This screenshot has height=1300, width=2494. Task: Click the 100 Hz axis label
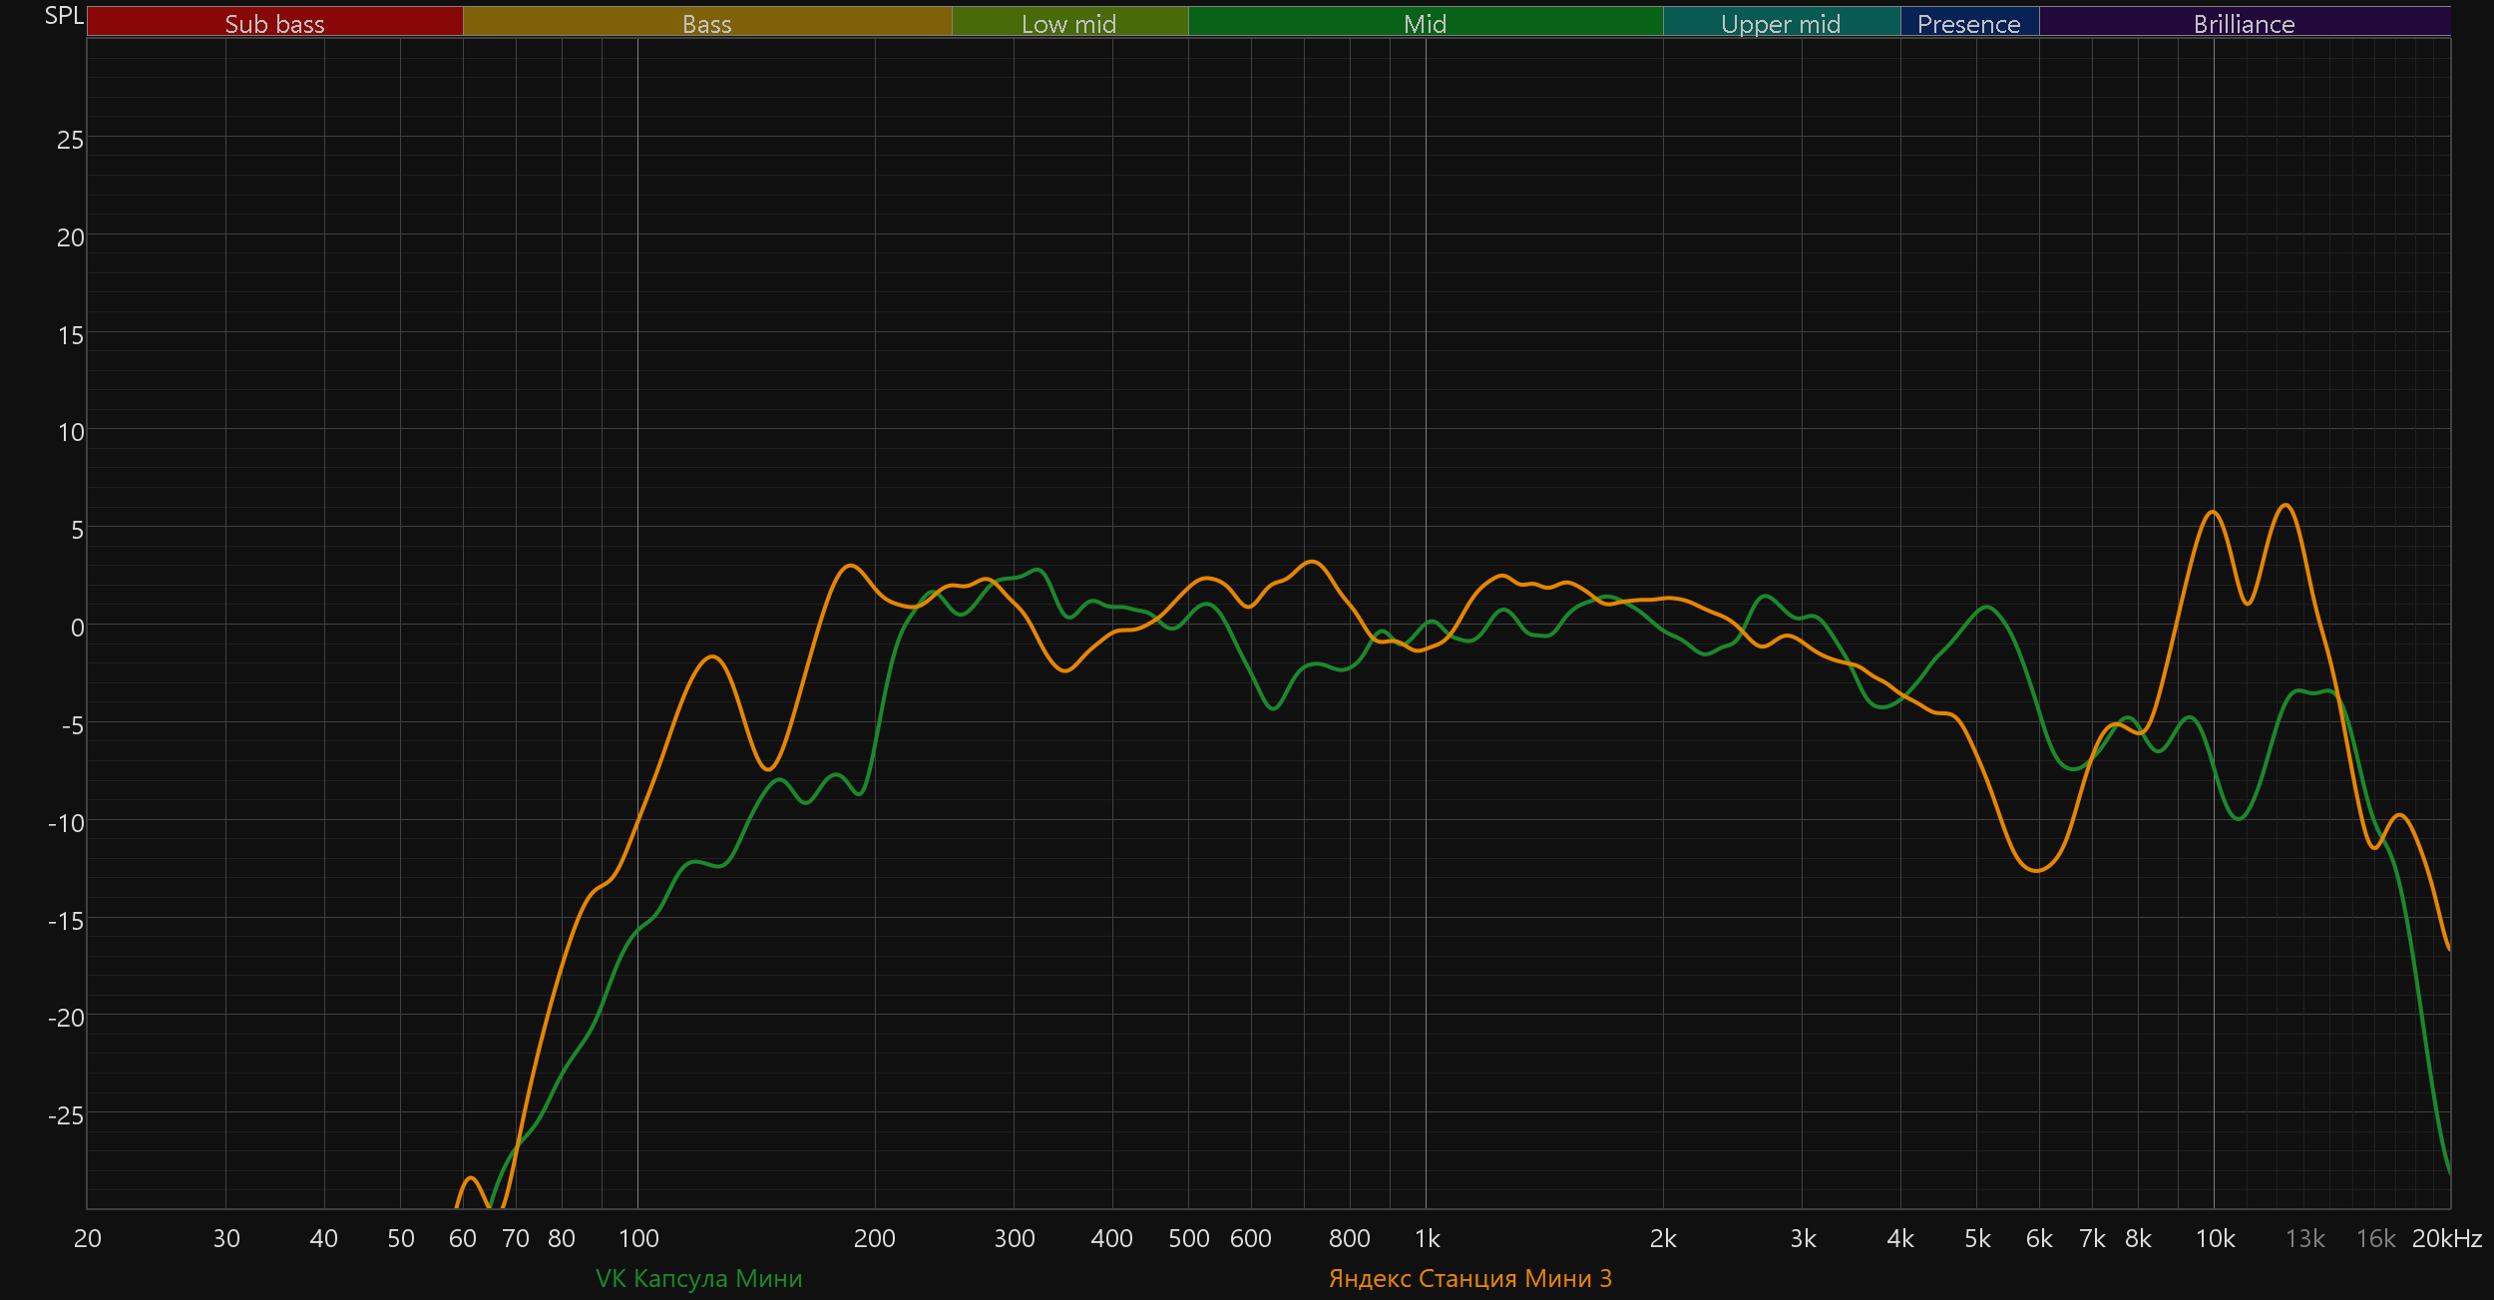tap(638, 1238)
